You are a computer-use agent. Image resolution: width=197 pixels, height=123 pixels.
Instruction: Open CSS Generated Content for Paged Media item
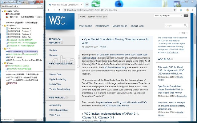(26, 60)
